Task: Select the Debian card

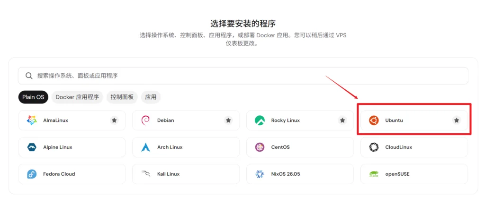Action: pos(186,120)
